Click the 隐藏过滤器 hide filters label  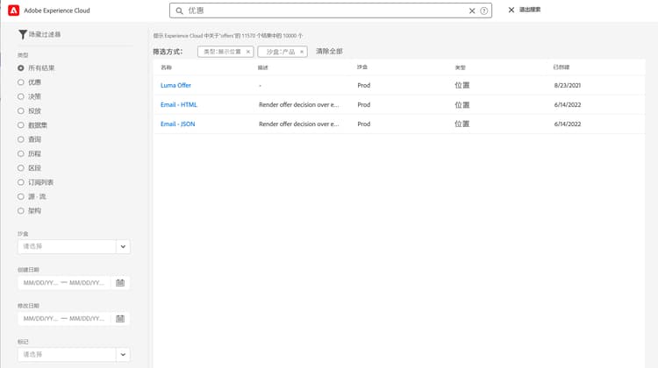pyautogui.click(x=45, y=34)
